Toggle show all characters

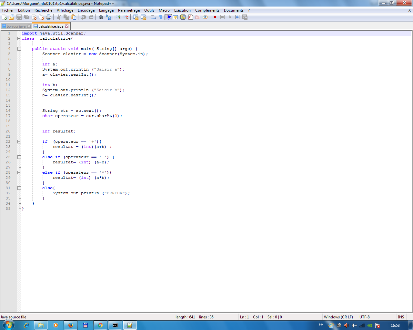161,17
